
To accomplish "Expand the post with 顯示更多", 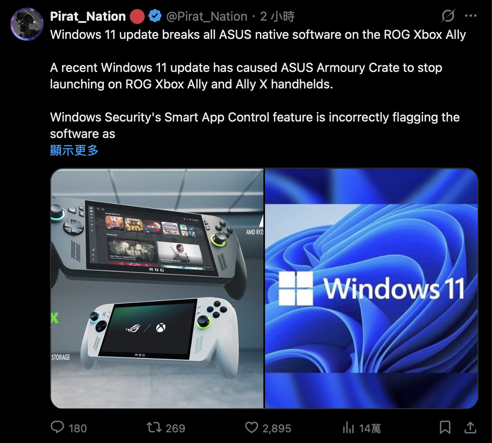I will click(74, 150).
